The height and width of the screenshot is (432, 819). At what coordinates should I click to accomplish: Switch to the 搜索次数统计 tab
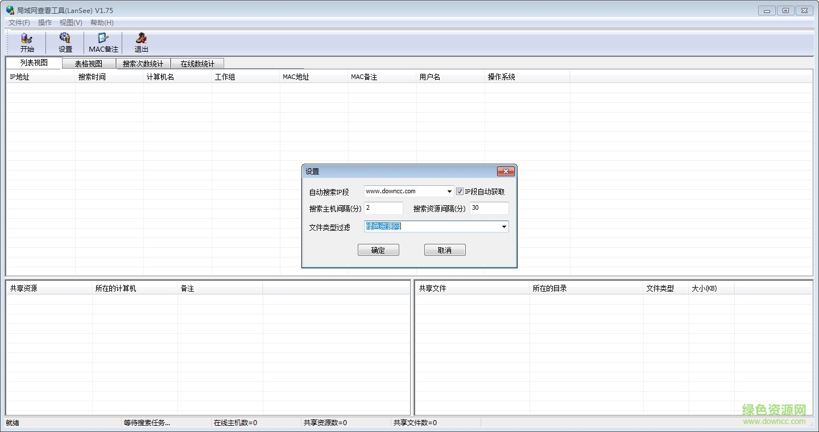143,64
